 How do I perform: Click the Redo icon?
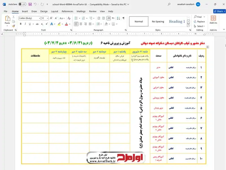pos(42,4)
